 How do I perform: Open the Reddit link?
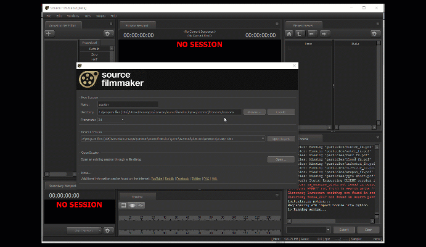click(170, 178)
